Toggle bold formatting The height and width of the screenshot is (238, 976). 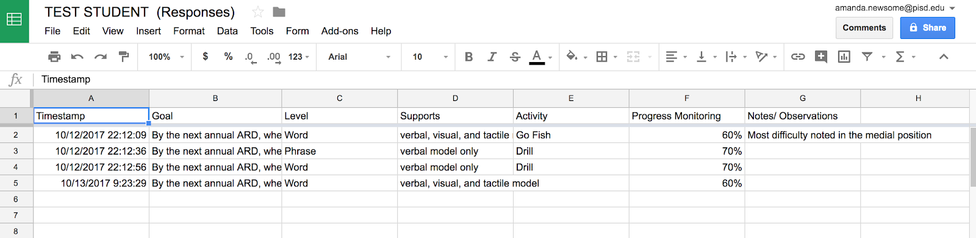(x=468, y=57)
